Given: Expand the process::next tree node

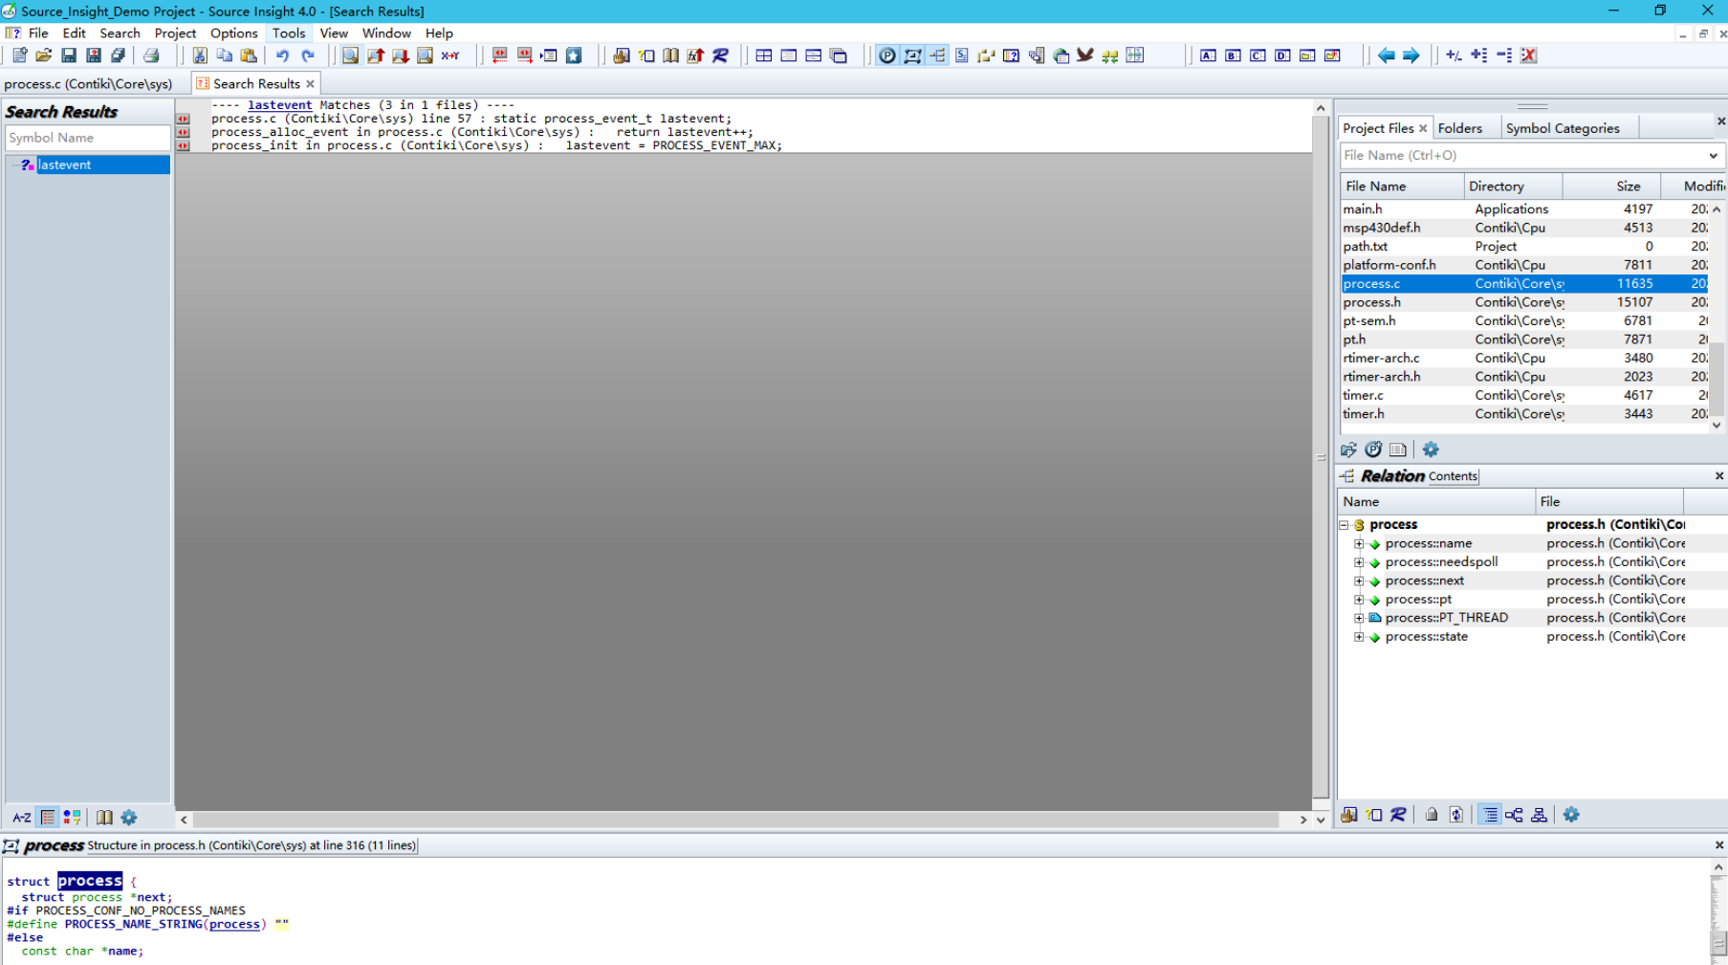Looking at the screenshot, I should [x=1359, y=581].
